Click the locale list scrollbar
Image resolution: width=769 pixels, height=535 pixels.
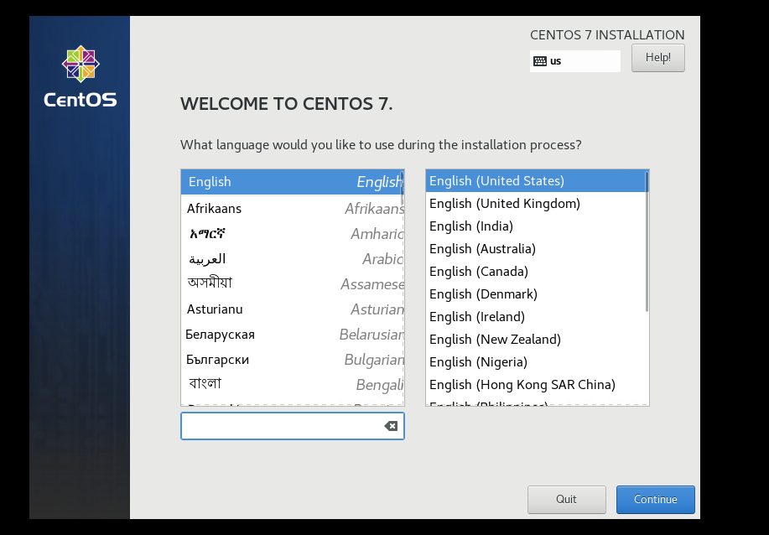pos(647,242)
